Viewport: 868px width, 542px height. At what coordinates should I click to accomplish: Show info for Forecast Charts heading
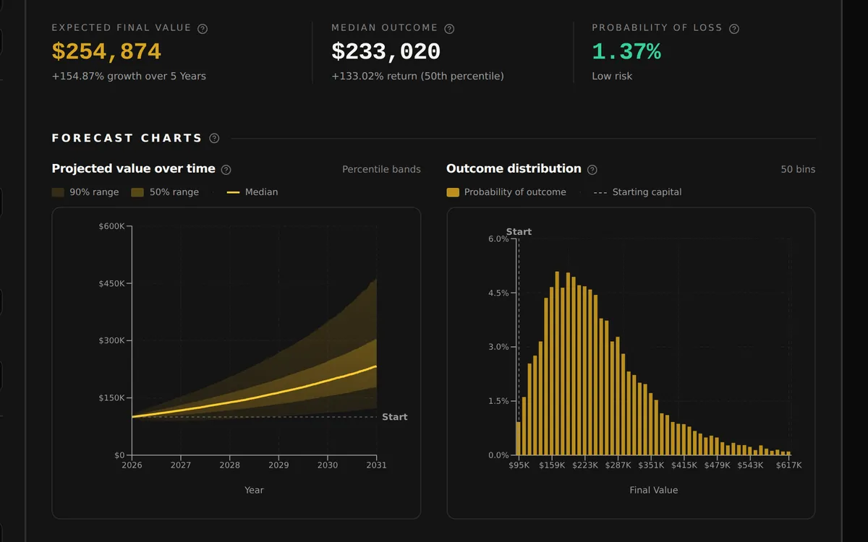[214, 138]
